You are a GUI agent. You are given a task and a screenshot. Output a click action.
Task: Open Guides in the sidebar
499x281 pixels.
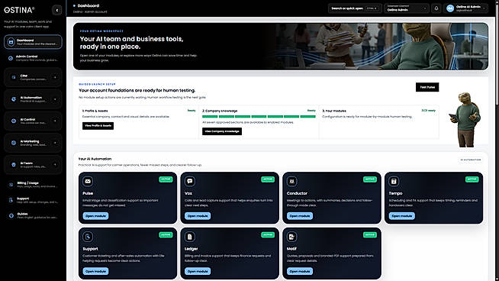[33, 215]
